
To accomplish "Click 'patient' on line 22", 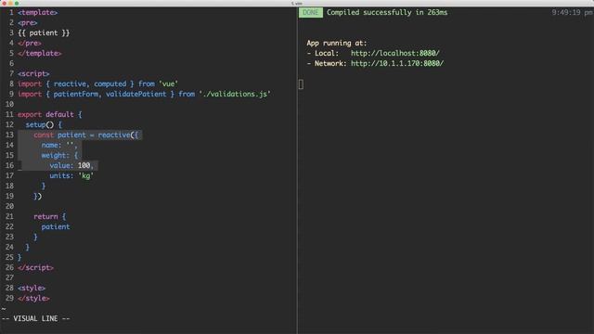I will click(56, 226).
